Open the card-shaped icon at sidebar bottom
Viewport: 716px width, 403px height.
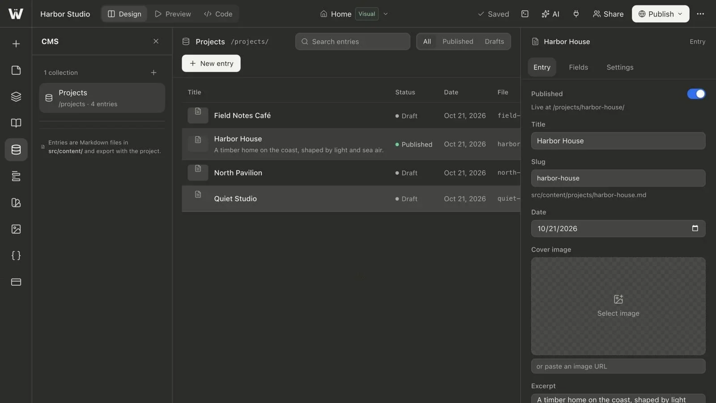pos(16,282)
